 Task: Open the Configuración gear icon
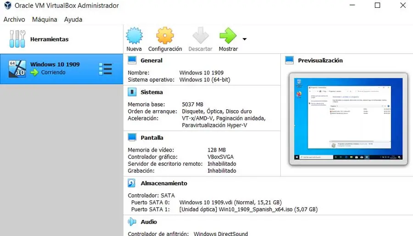coord(165,35)
